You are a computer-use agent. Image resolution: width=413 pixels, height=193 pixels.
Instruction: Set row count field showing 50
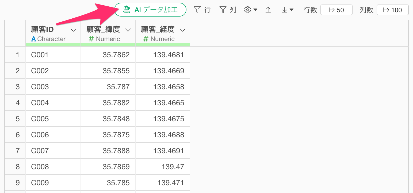click(x=336, y=10)
